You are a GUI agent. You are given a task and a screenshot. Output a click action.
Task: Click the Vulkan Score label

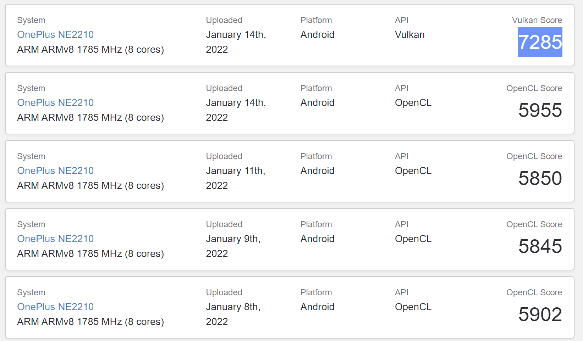pos(537,20)
